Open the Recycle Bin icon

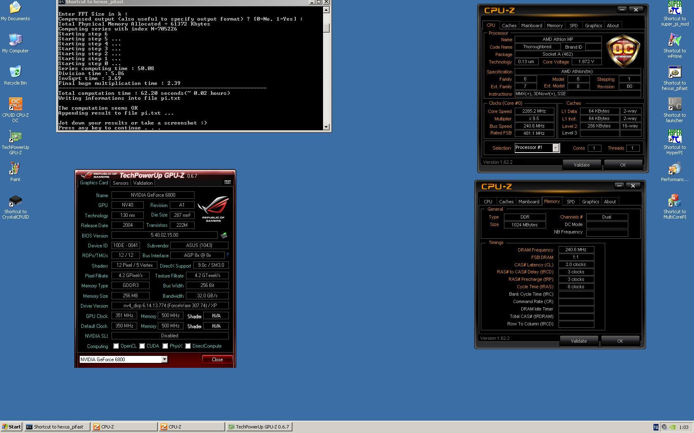[15, 75]
